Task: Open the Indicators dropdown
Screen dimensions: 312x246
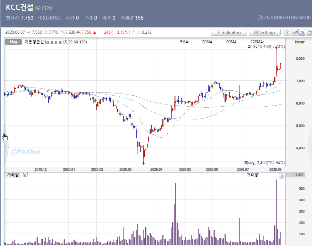Action: (x=229, y=32)
